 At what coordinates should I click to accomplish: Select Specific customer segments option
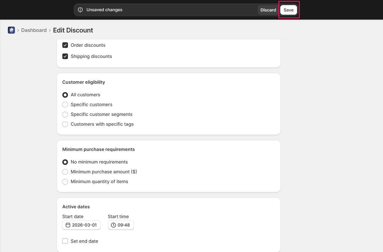65,115
